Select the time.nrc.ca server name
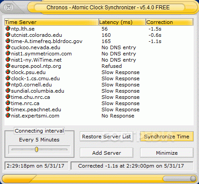 tap(25, 103)
